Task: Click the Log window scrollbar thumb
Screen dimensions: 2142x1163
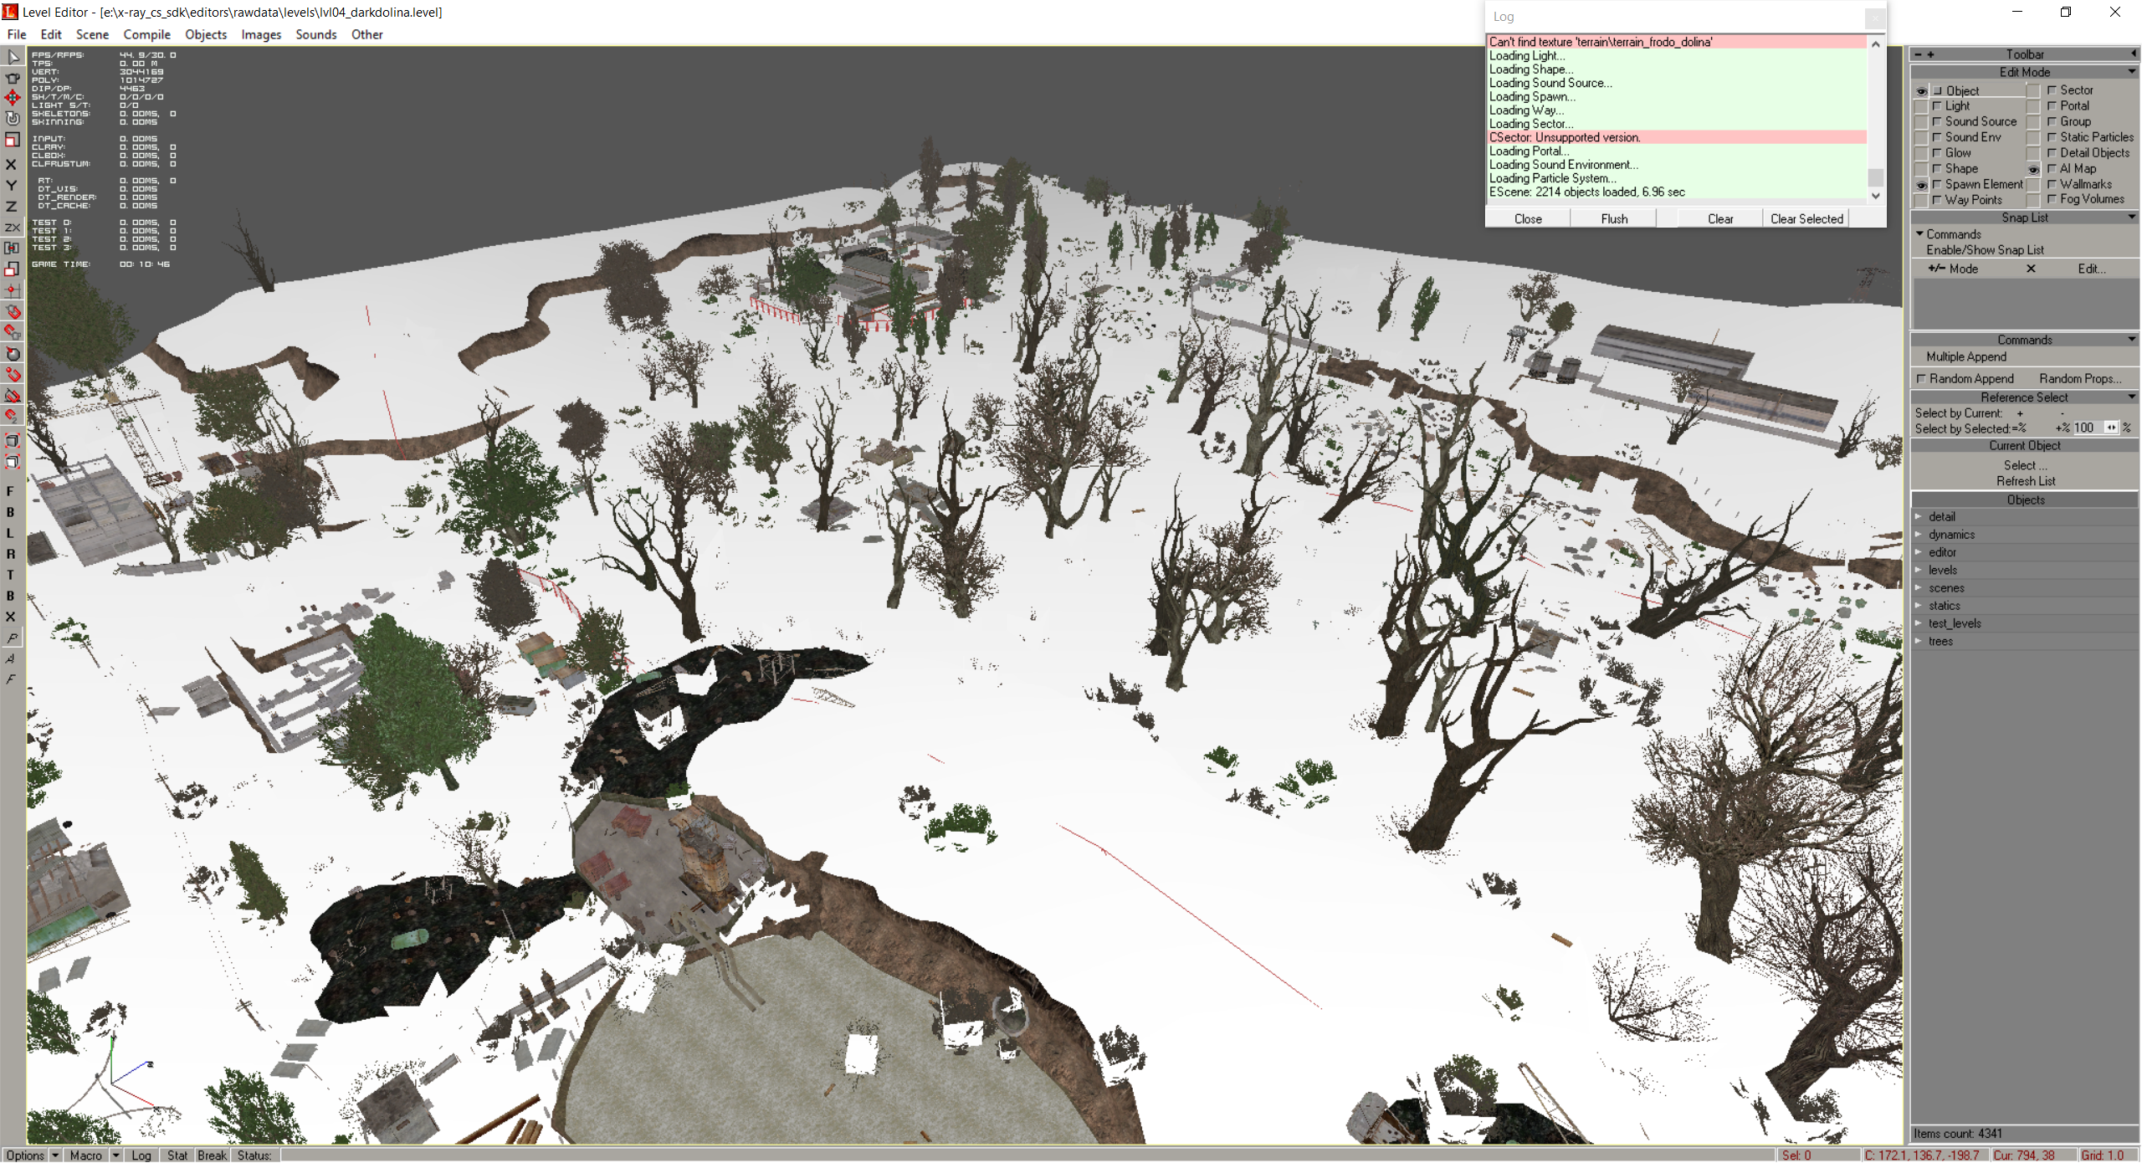Action: (x=1875, y=177)
